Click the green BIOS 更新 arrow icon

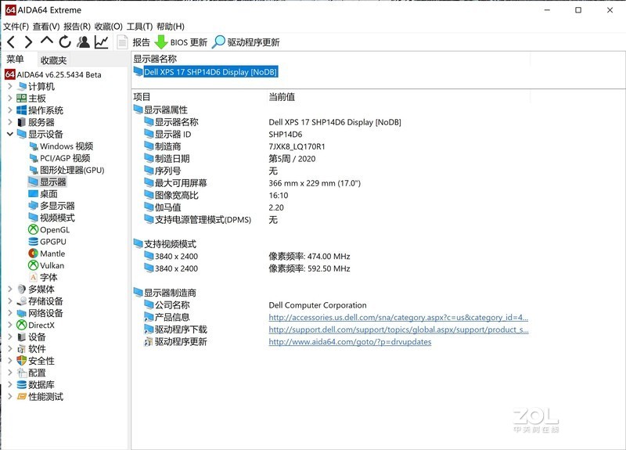[161, 42]
